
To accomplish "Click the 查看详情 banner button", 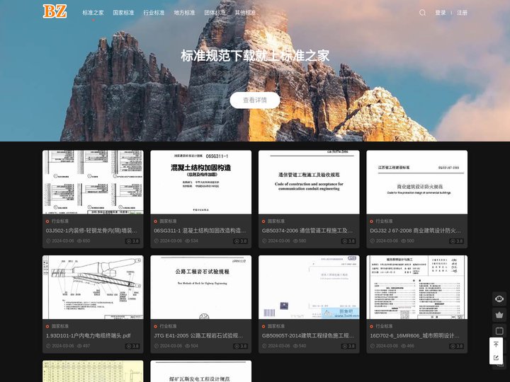I will click(255, 100).
